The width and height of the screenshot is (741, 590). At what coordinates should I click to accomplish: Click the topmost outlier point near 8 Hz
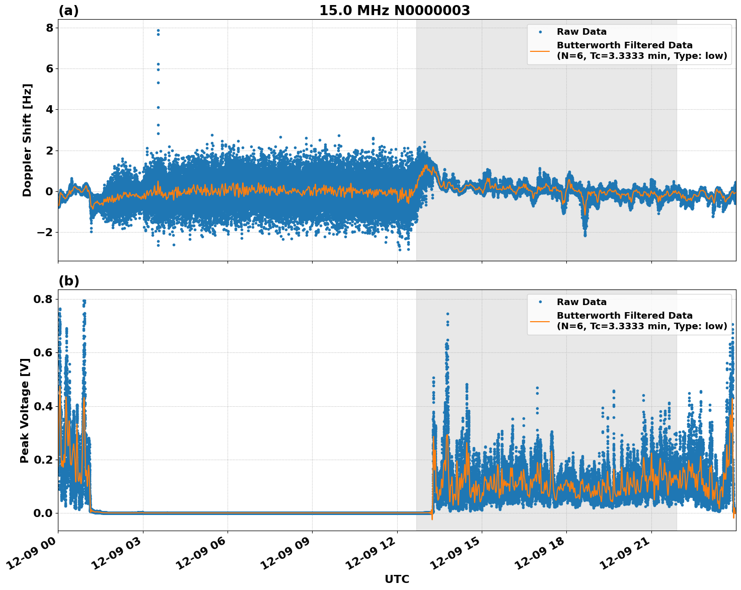point(158,30)
